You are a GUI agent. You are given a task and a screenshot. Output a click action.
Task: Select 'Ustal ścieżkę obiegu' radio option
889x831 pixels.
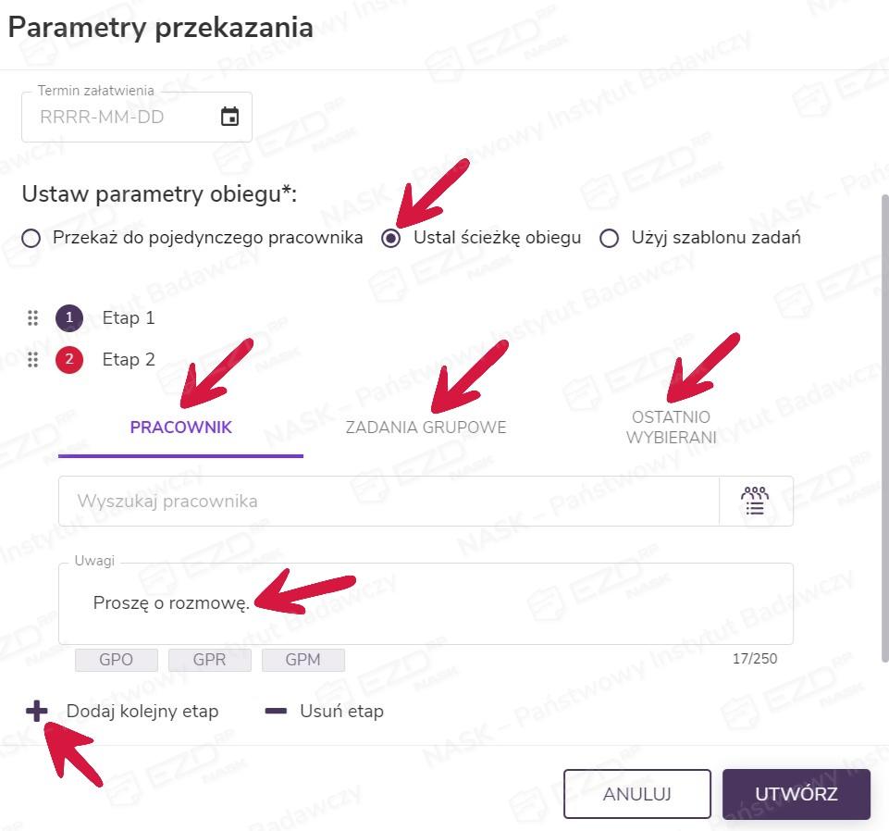(391, 238)
